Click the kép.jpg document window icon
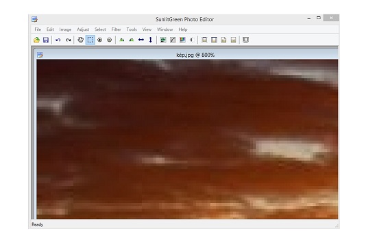 coord(40,55)
